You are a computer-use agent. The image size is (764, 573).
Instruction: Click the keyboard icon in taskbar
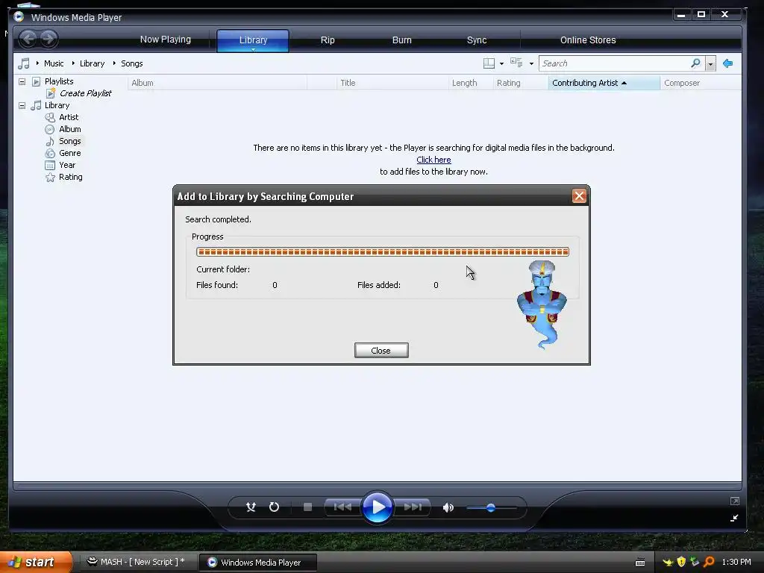click(640, 563)
